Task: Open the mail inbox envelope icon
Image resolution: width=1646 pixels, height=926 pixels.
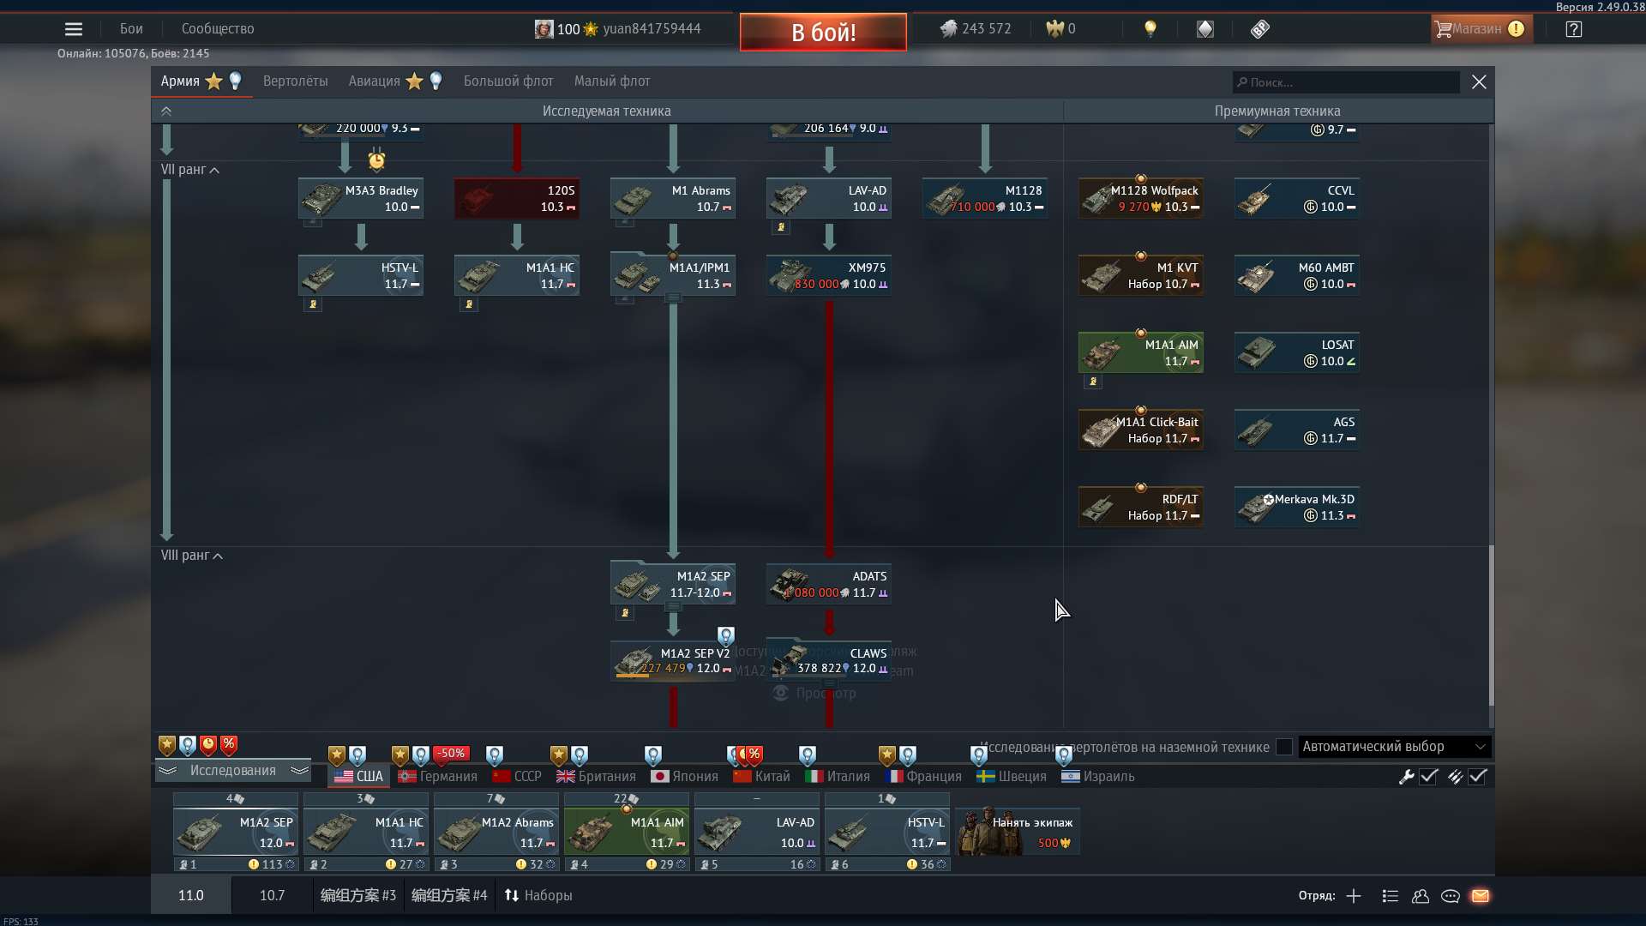Action: point(1481,896)
